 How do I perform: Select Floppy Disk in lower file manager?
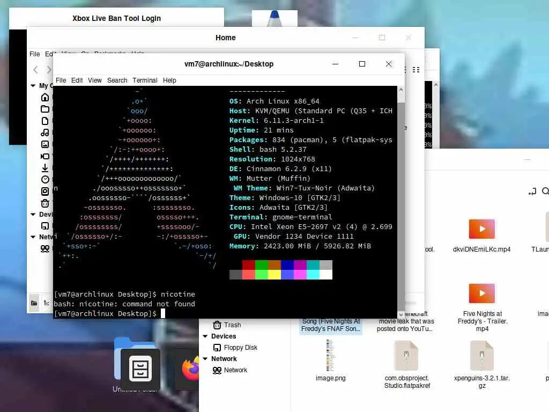[235, 348]
